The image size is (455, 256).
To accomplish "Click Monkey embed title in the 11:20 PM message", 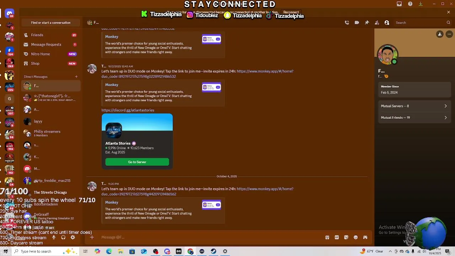I will click(x=112, y=202).
